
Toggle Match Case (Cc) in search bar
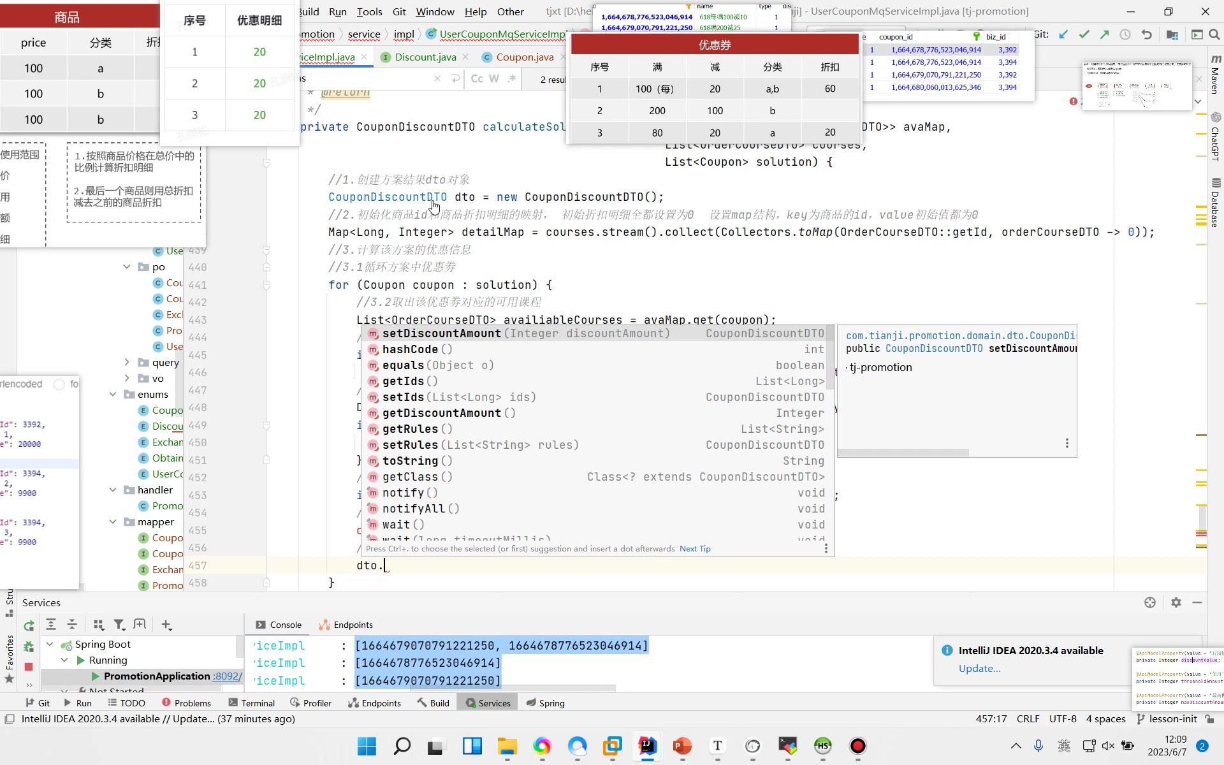[477, 78]
